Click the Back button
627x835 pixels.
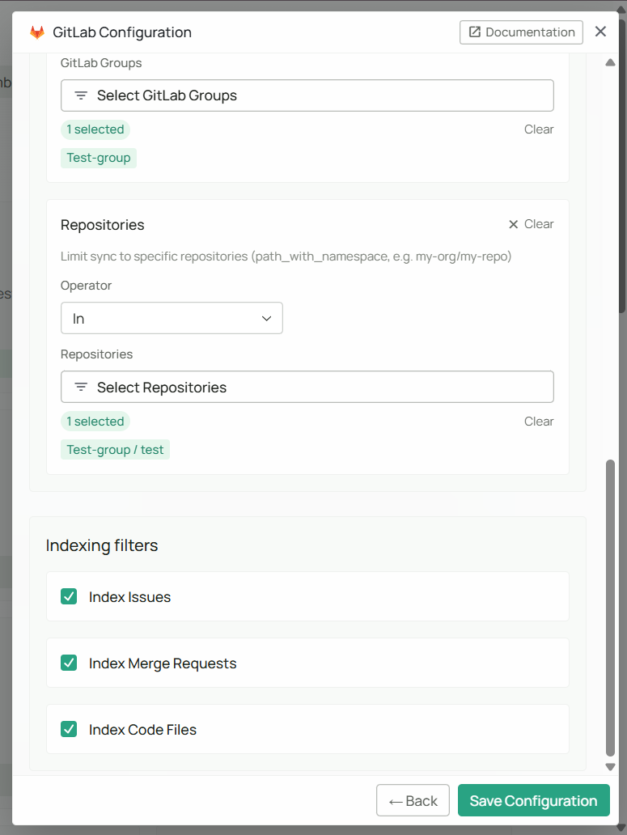point(413,800)
